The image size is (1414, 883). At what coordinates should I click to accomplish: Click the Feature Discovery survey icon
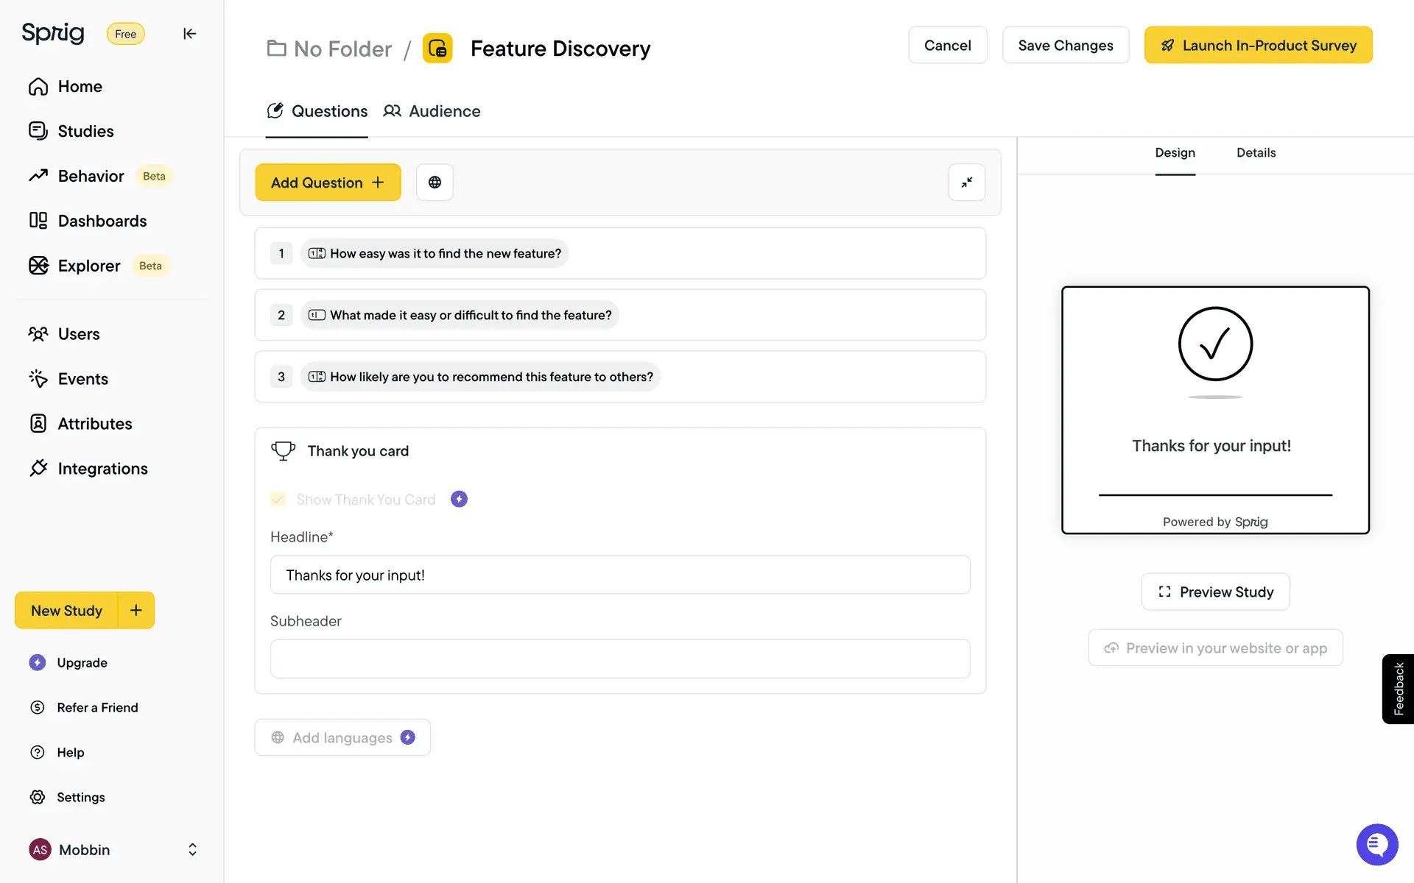[x=437, y=49]
